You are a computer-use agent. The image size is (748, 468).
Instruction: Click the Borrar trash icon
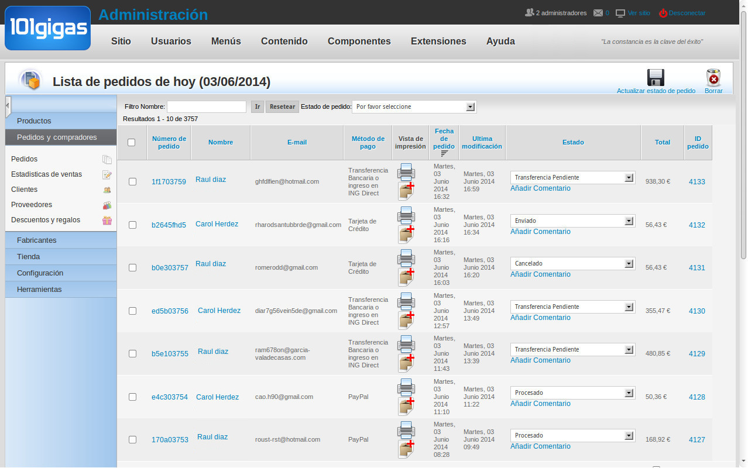click(x=713, y=78)
